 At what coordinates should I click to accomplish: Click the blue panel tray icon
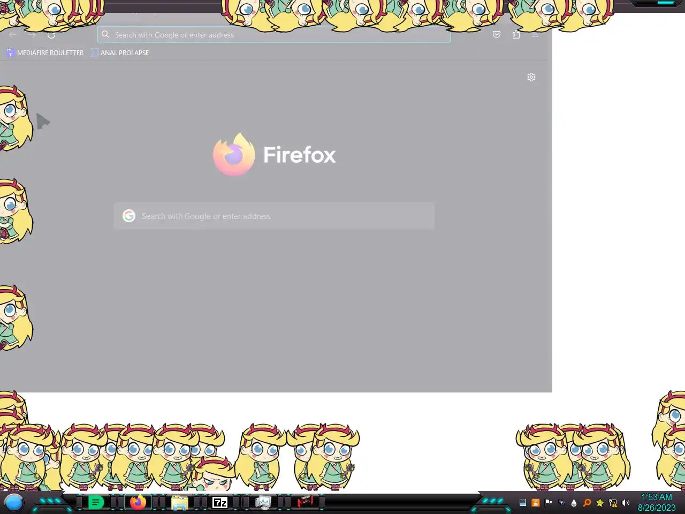[523, 503]
